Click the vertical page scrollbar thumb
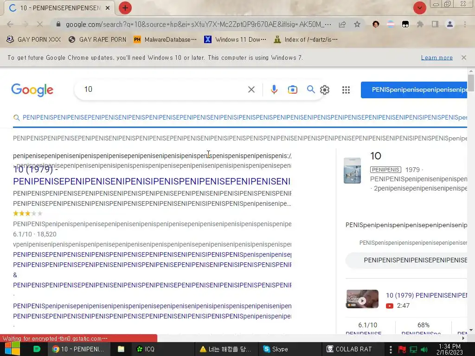The height and width of the screenshot is (356, 475). [471, 83]
